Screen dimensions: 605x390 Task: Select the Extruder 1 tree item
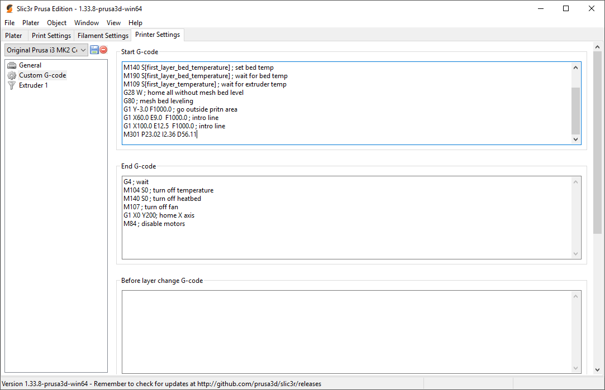coord(34,85)
